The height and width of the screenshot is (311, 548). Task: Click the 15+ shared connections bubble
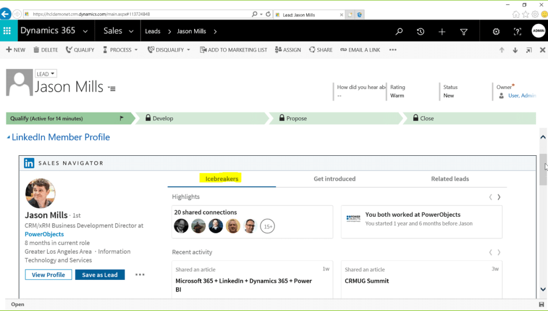[268, 226]
